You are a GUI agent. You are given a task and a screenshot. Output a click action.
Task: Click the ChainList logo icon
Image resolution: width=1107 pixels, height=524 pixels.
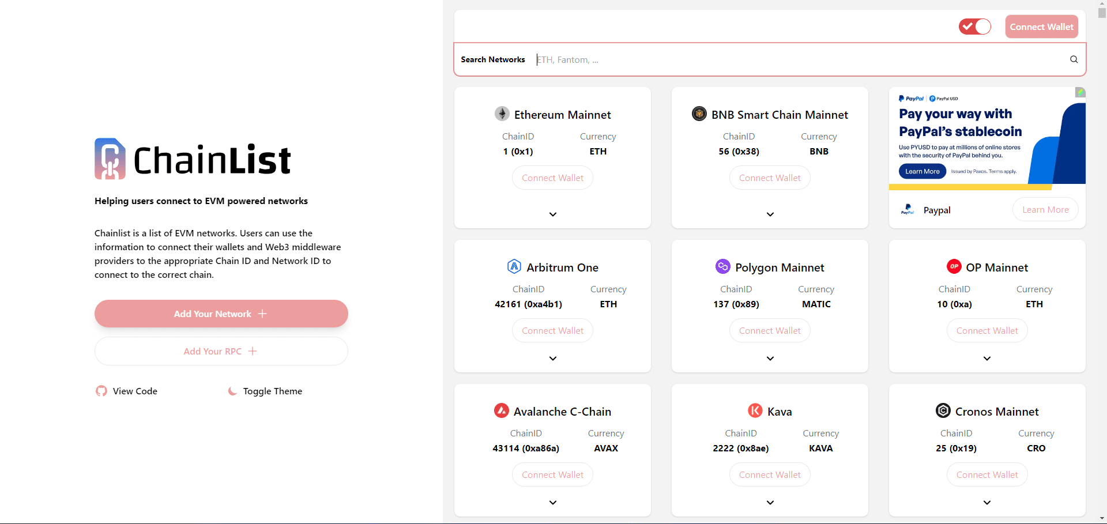click(110, 159)
